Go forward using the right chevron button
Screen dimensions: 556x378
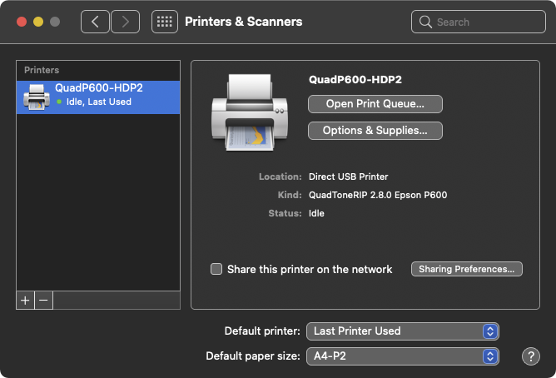pyautogui.click(x=125, y=22)
